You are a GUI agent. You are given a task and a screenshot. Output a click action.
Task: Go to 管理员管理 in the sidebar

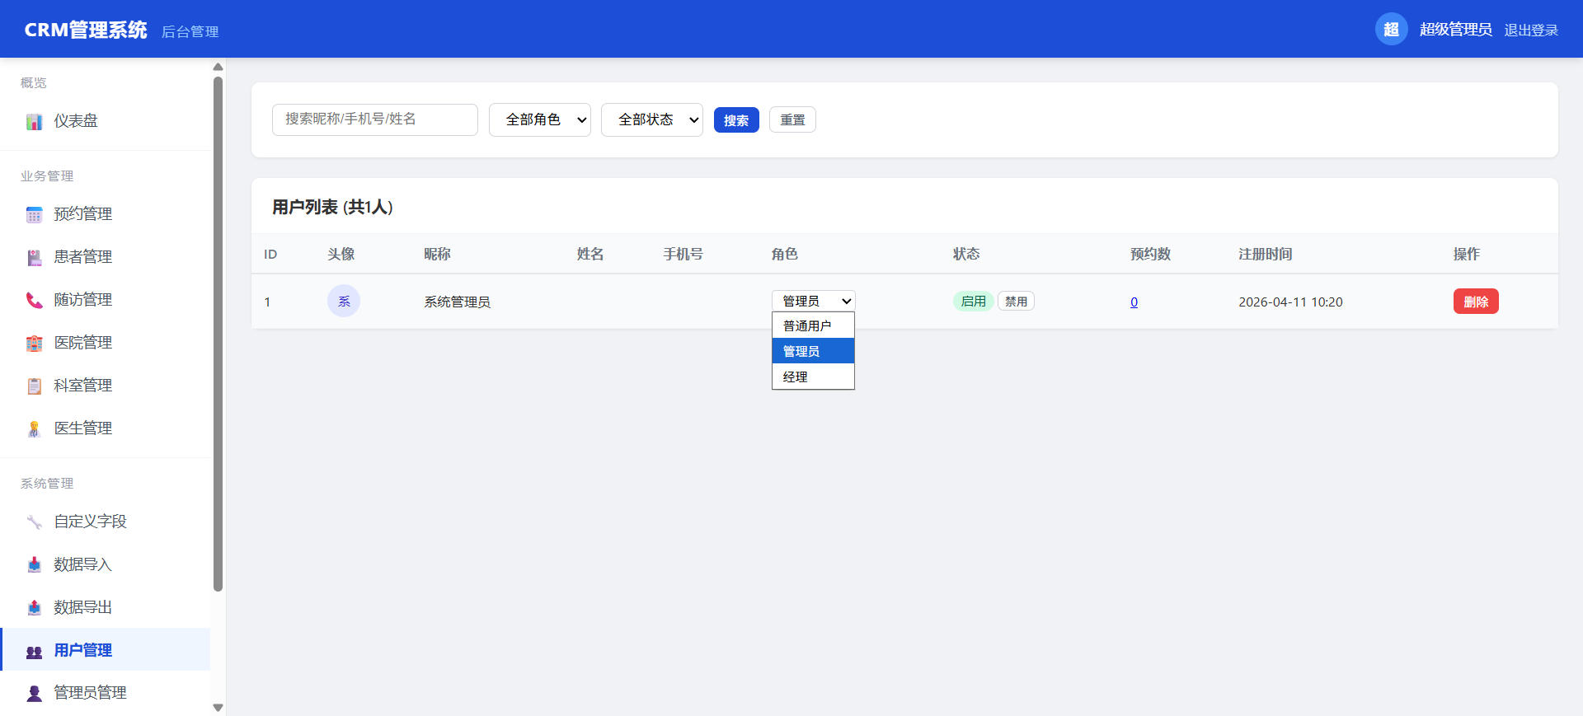click(x=90, y=693)
